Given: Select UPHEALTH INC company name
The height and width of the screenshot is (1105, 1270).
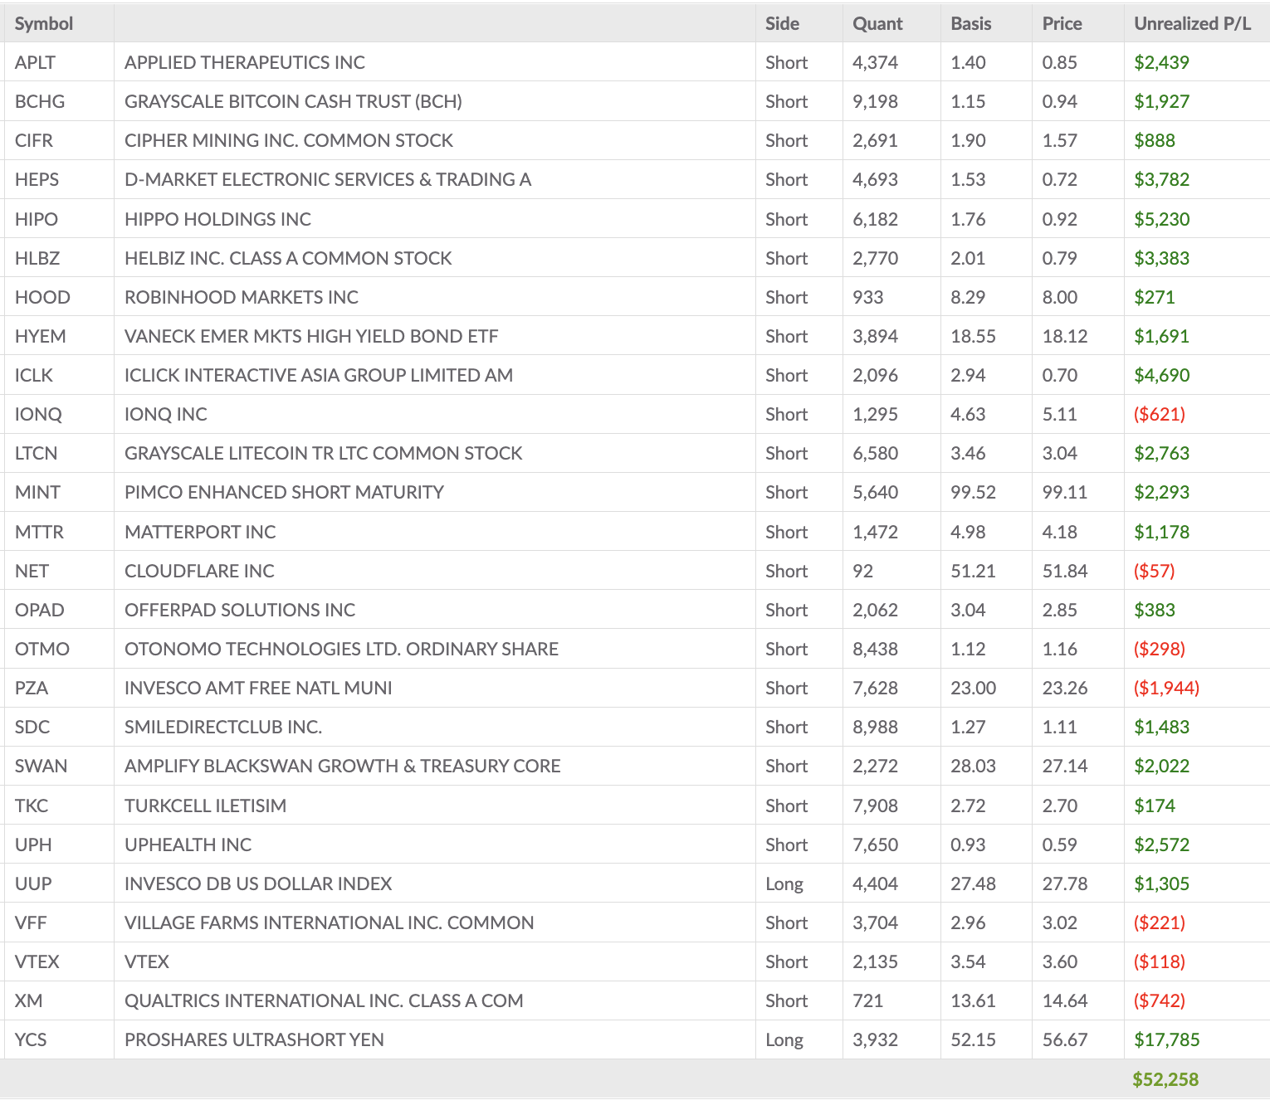Looking at the screenshot, I should (x=188, y=845).
